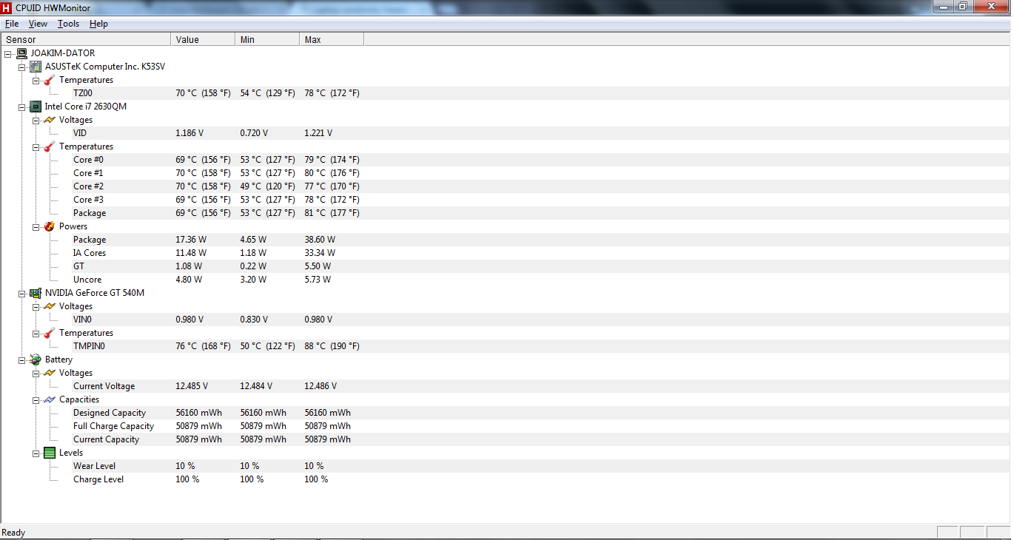Collapse the ASUSTeK Computer Inc. K53SV node
This screenshot has height=540, width=1014.
click(21, 67)
